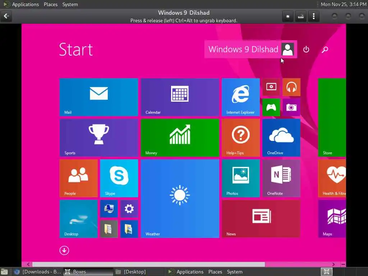Viewport: 368px width, 276px height.
Task: Click the scrollbar left arrow
Action: coord(28,264)
